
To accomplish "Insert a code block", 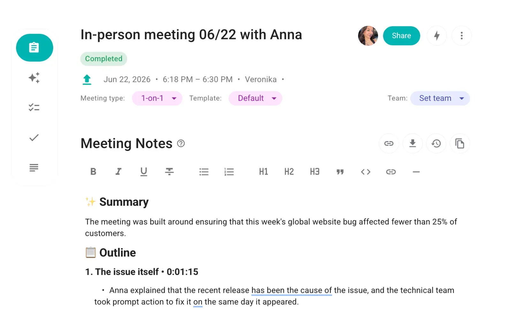I will point(366,172).
